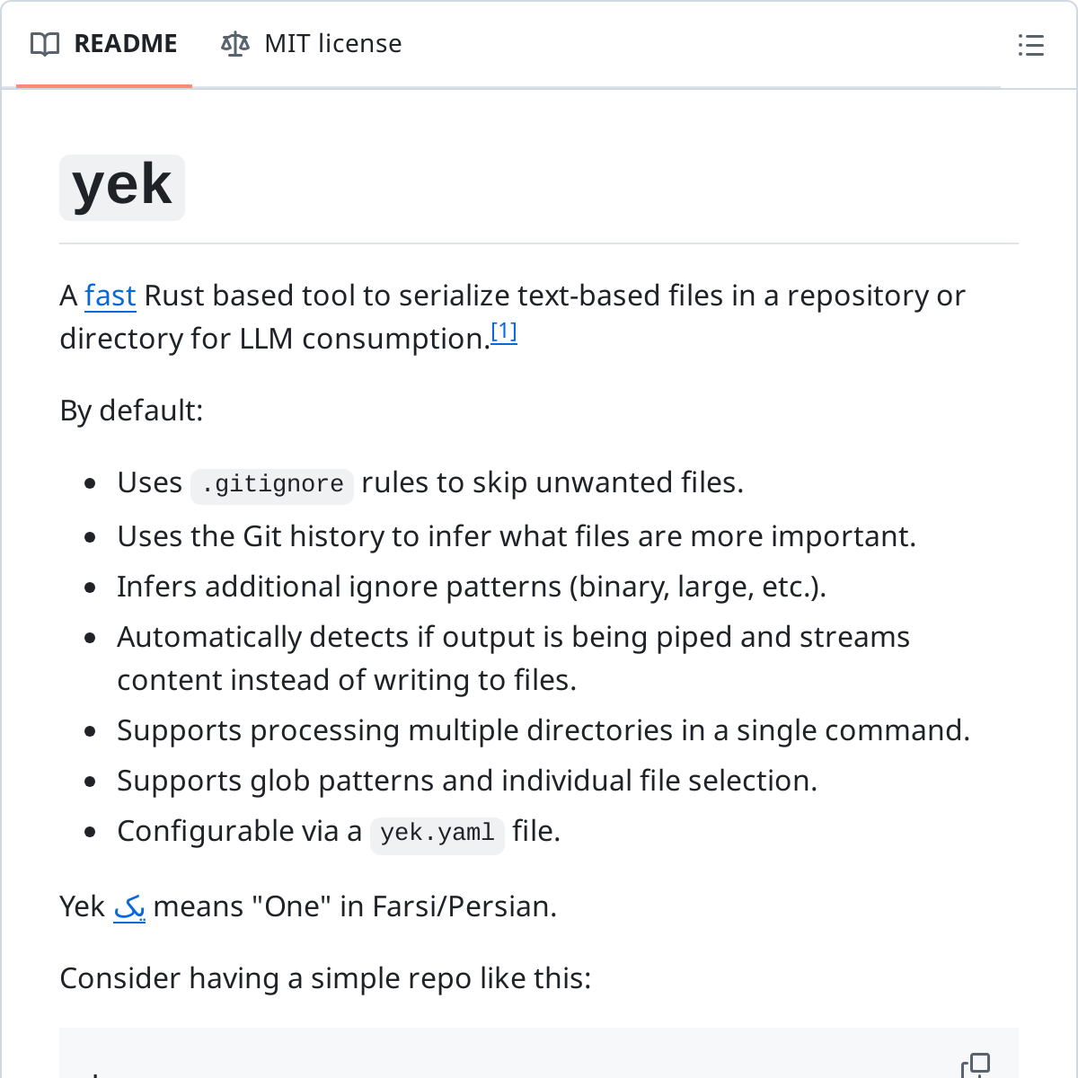Open the Persian یک word link
Image resolution: width=1078 pixels, height=1078 pixels.
point(129,907)
